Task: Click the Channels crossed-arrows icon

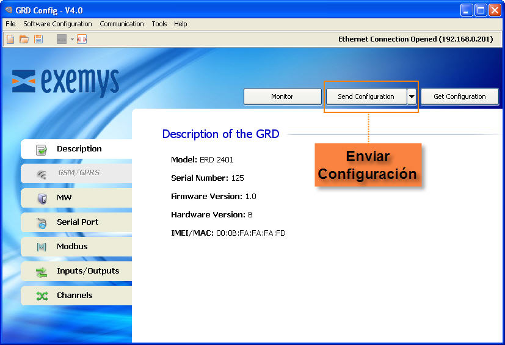Action: (42, 296)
